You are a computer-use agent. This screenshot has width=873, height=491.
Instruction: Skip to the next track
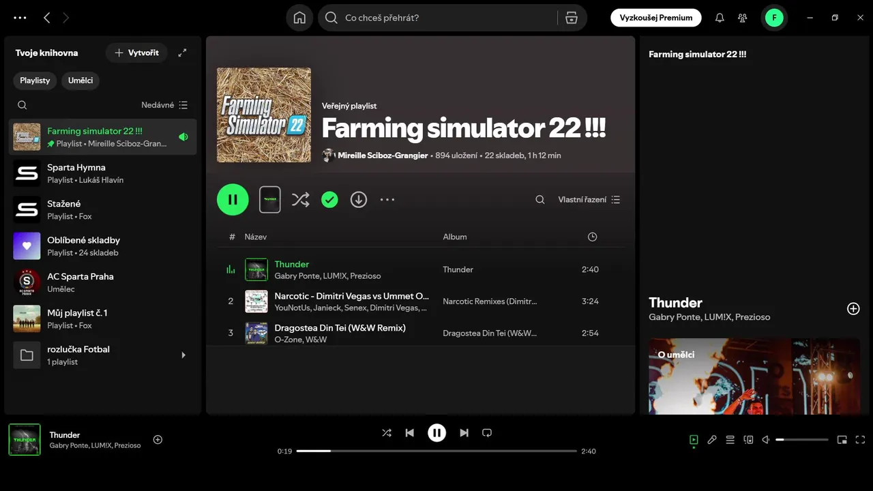click(464, 433)
